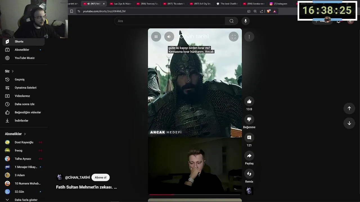Open the notifications bell icon

tap(338, 21)
